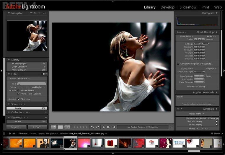Rotate photo counterclockwise using toolbar arrow
Viewport: 225px width, 155px height.
point(92,127)
